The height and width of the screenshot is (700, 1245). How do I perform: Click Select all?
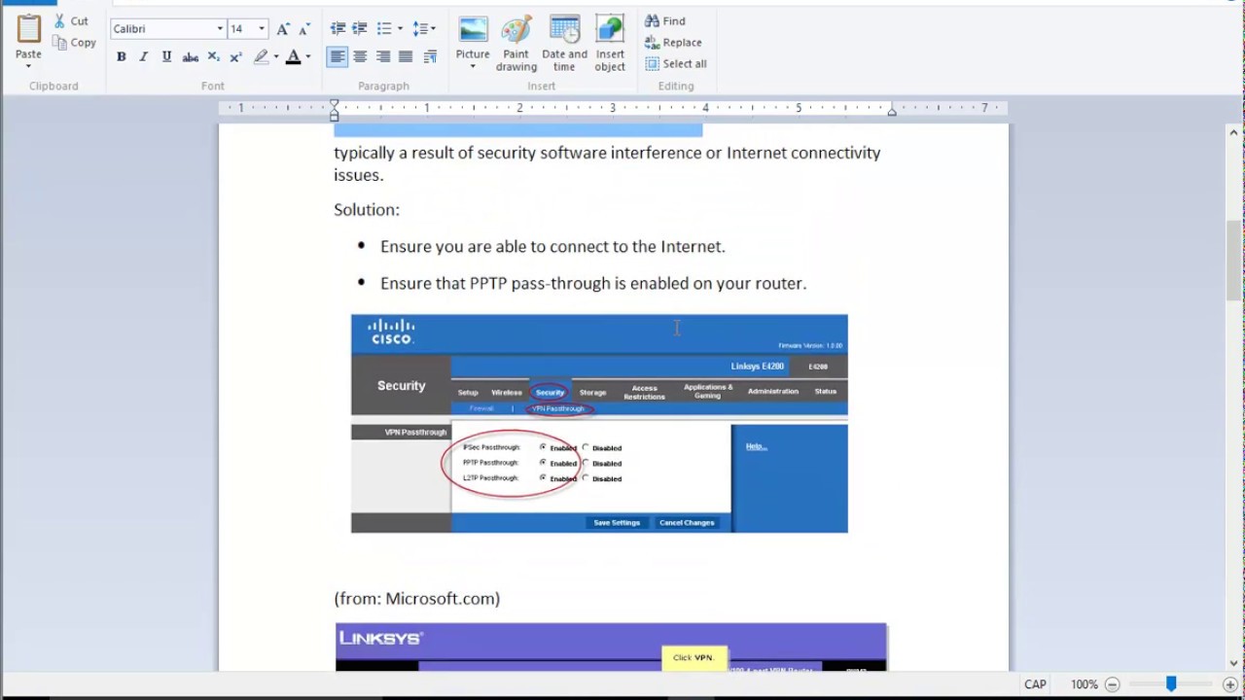pos(676,63)
